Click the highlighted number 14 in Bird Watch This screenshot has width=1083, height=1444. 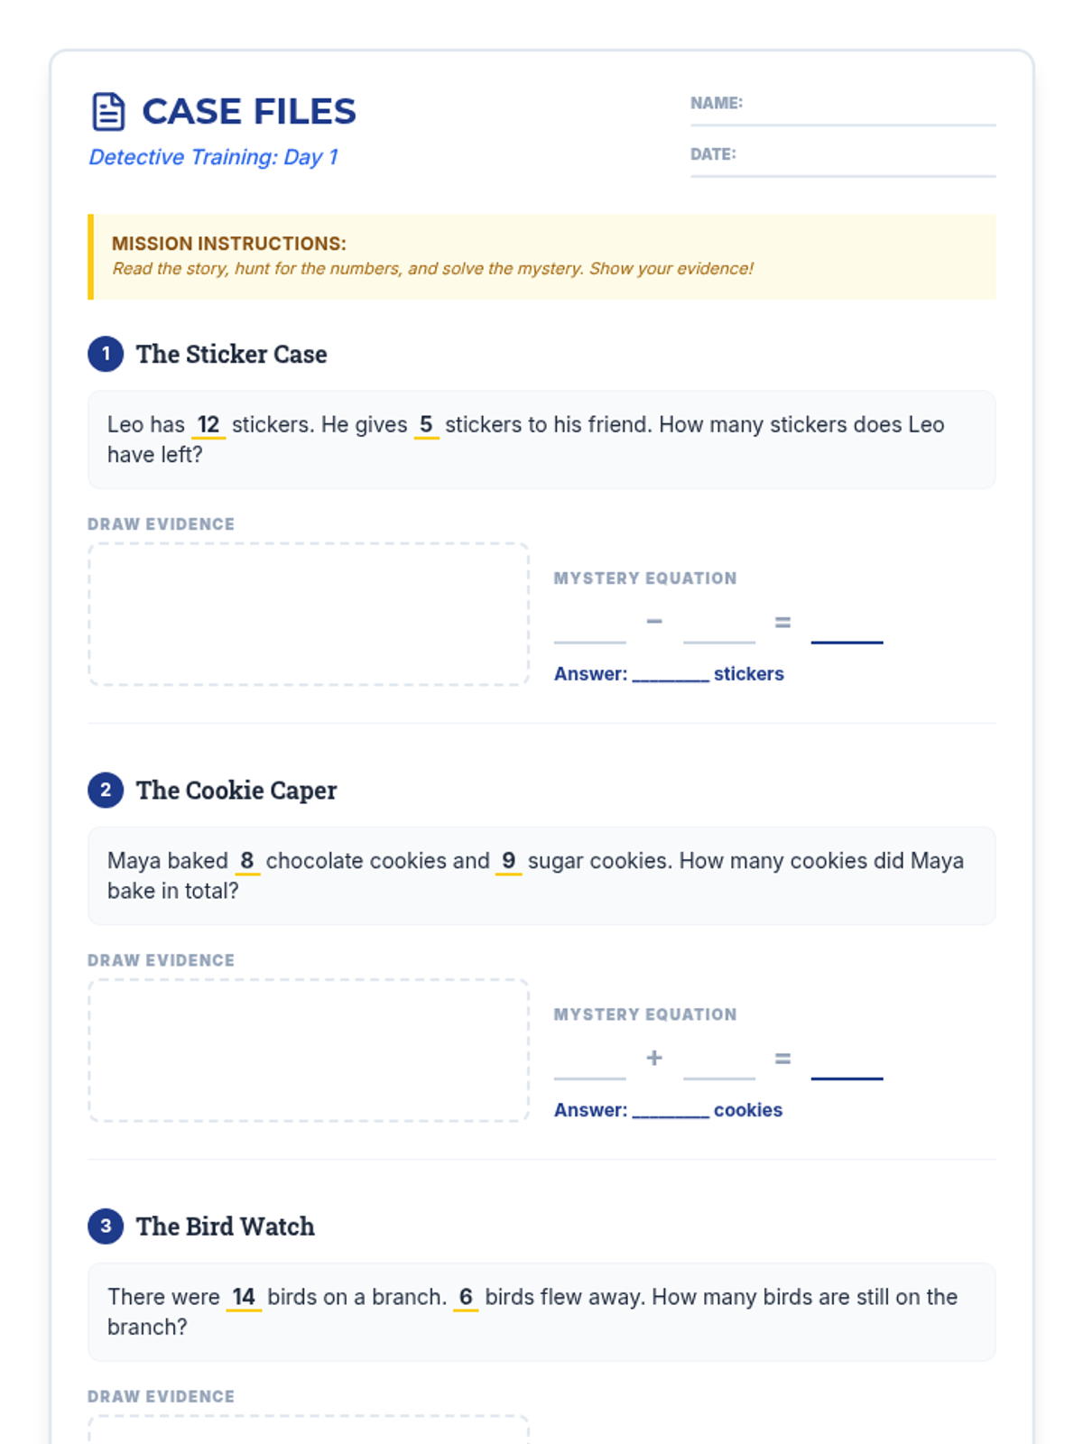(x=244, y=1298)
